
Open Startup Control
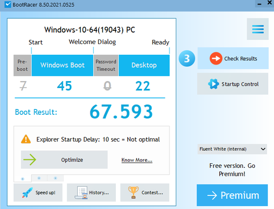(x=233, y=84)
